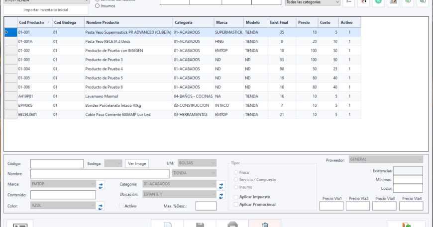Open the Bodega dropdown
Screen dimensions: 433x227
113,163
